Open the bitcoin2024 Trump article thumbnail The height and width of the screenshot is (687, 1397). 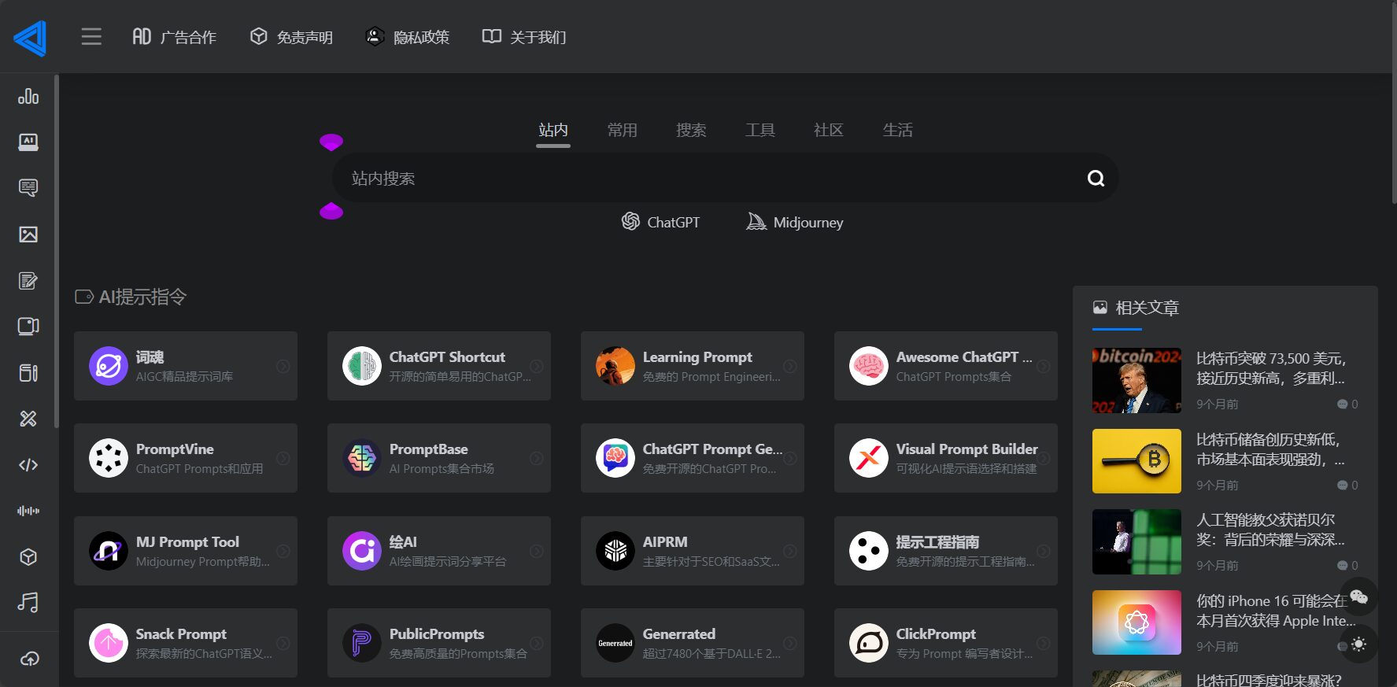1136,381
